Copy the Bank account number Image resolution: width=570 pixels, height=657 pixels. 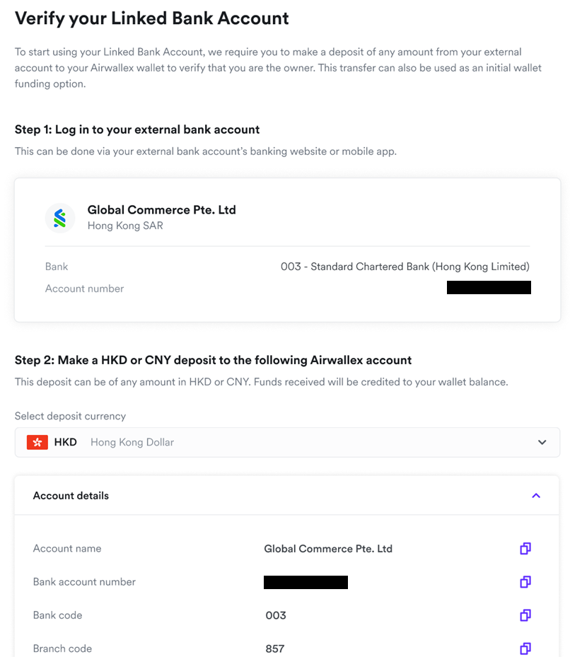click(x=525, y=582)
